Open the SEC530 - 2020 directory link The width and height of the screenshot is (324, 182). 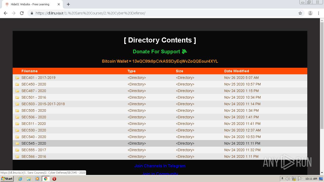34,130
